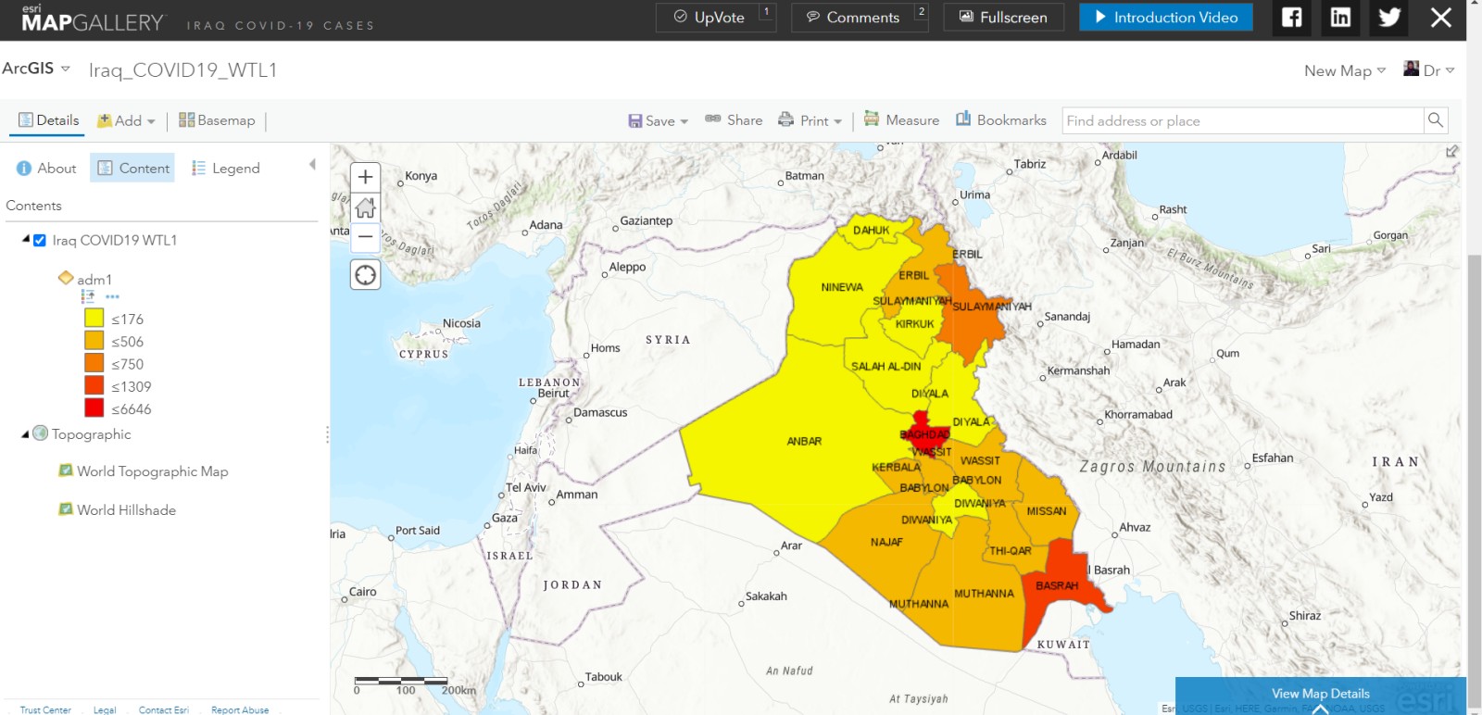Click the user profile avatar
This screenshot has width=1482, height=715.
1412,69
